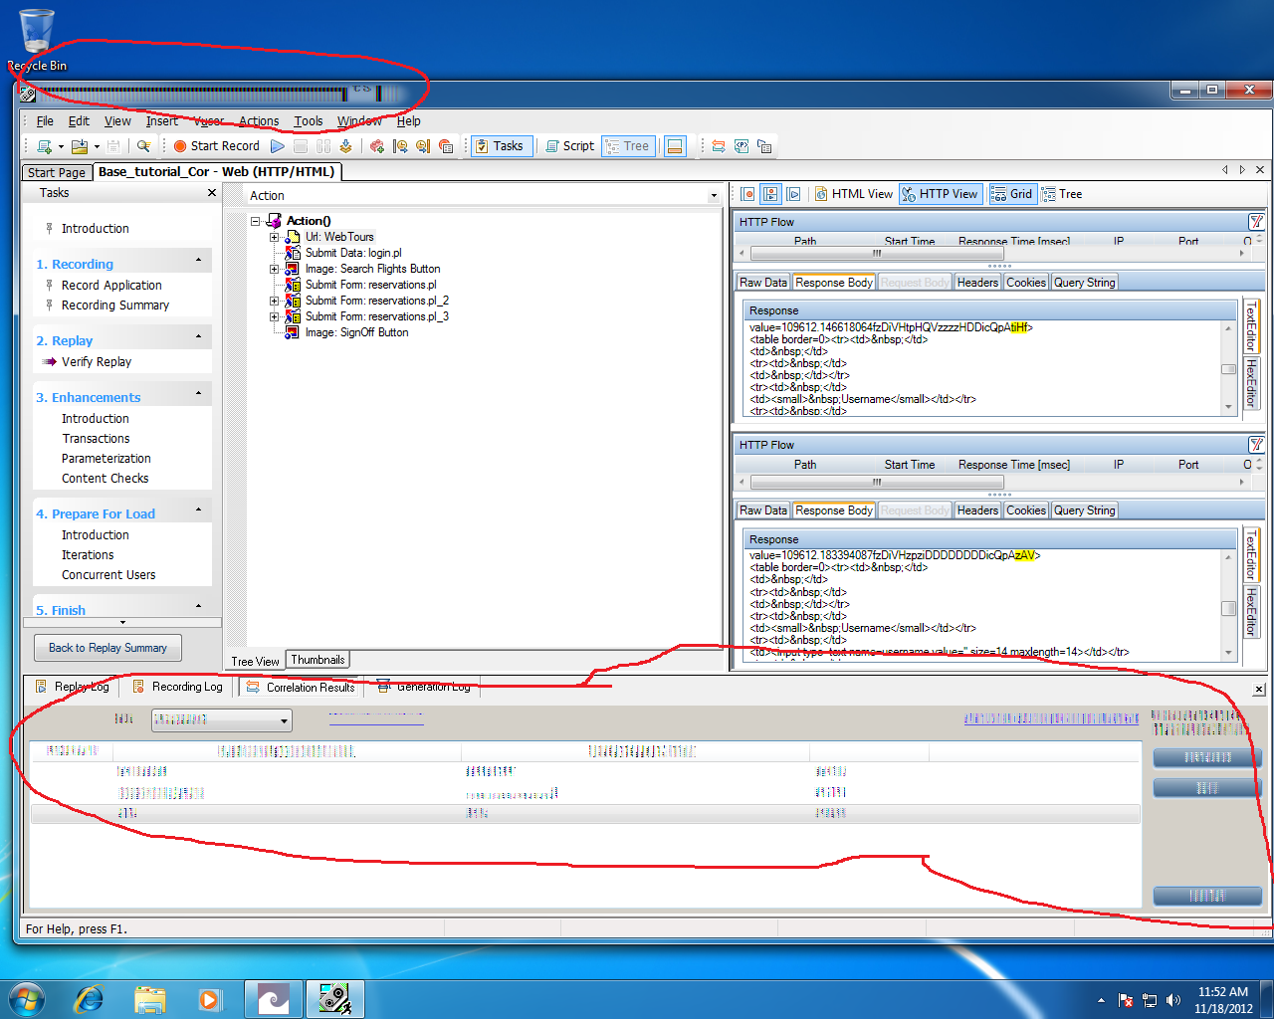Expand Image: Search Flights Button node
This screenshot has width=1274, height=1019.
(274, 269)
